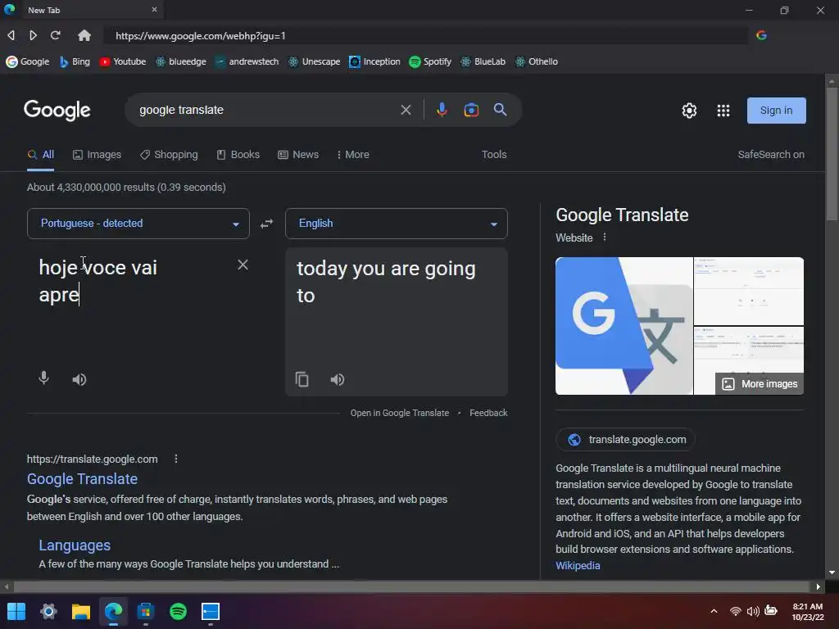Image resolution: width=839 pixels, height=629 pixels.
Task: Open the Wikipedia source link
Action: (578, 565)
